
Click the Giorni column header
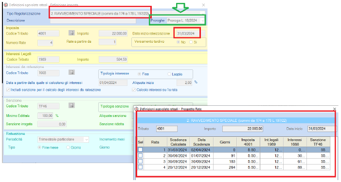(225, 142)
